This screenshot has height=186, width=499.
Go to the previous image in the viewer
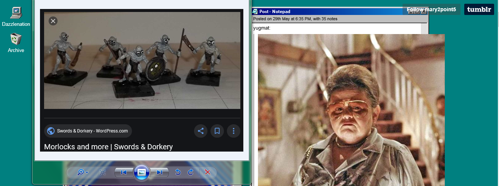[x=124, y=172]
